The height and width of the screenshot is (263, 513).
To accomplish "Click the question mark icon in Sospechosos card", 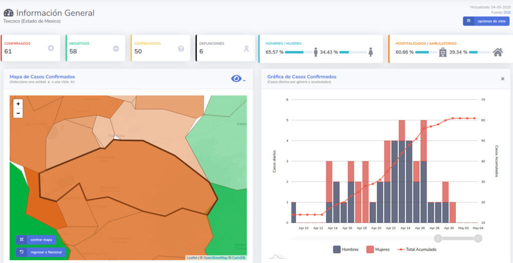I will (x=181, y=49).
